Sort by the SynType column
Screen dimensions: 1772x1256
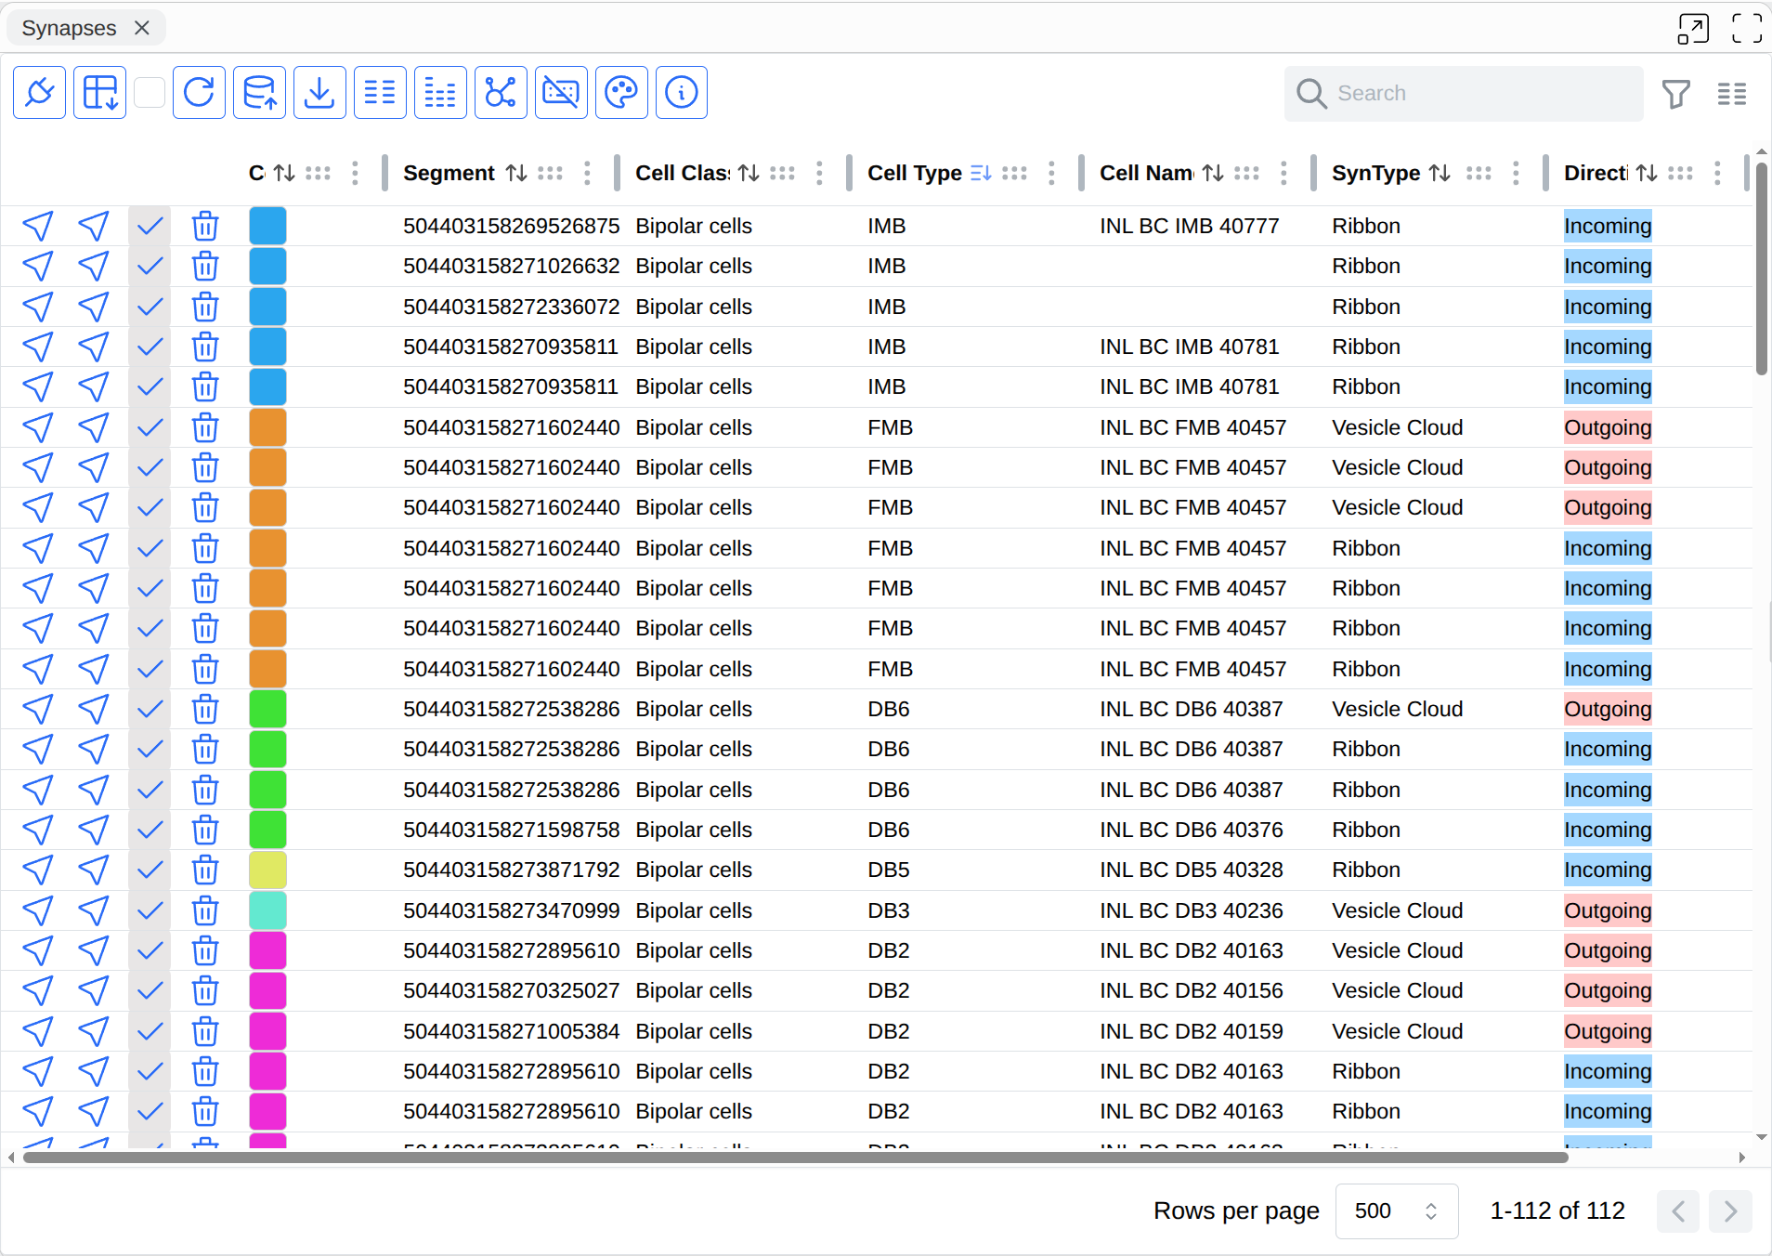pyautogui.click(x=1440, y=173)
